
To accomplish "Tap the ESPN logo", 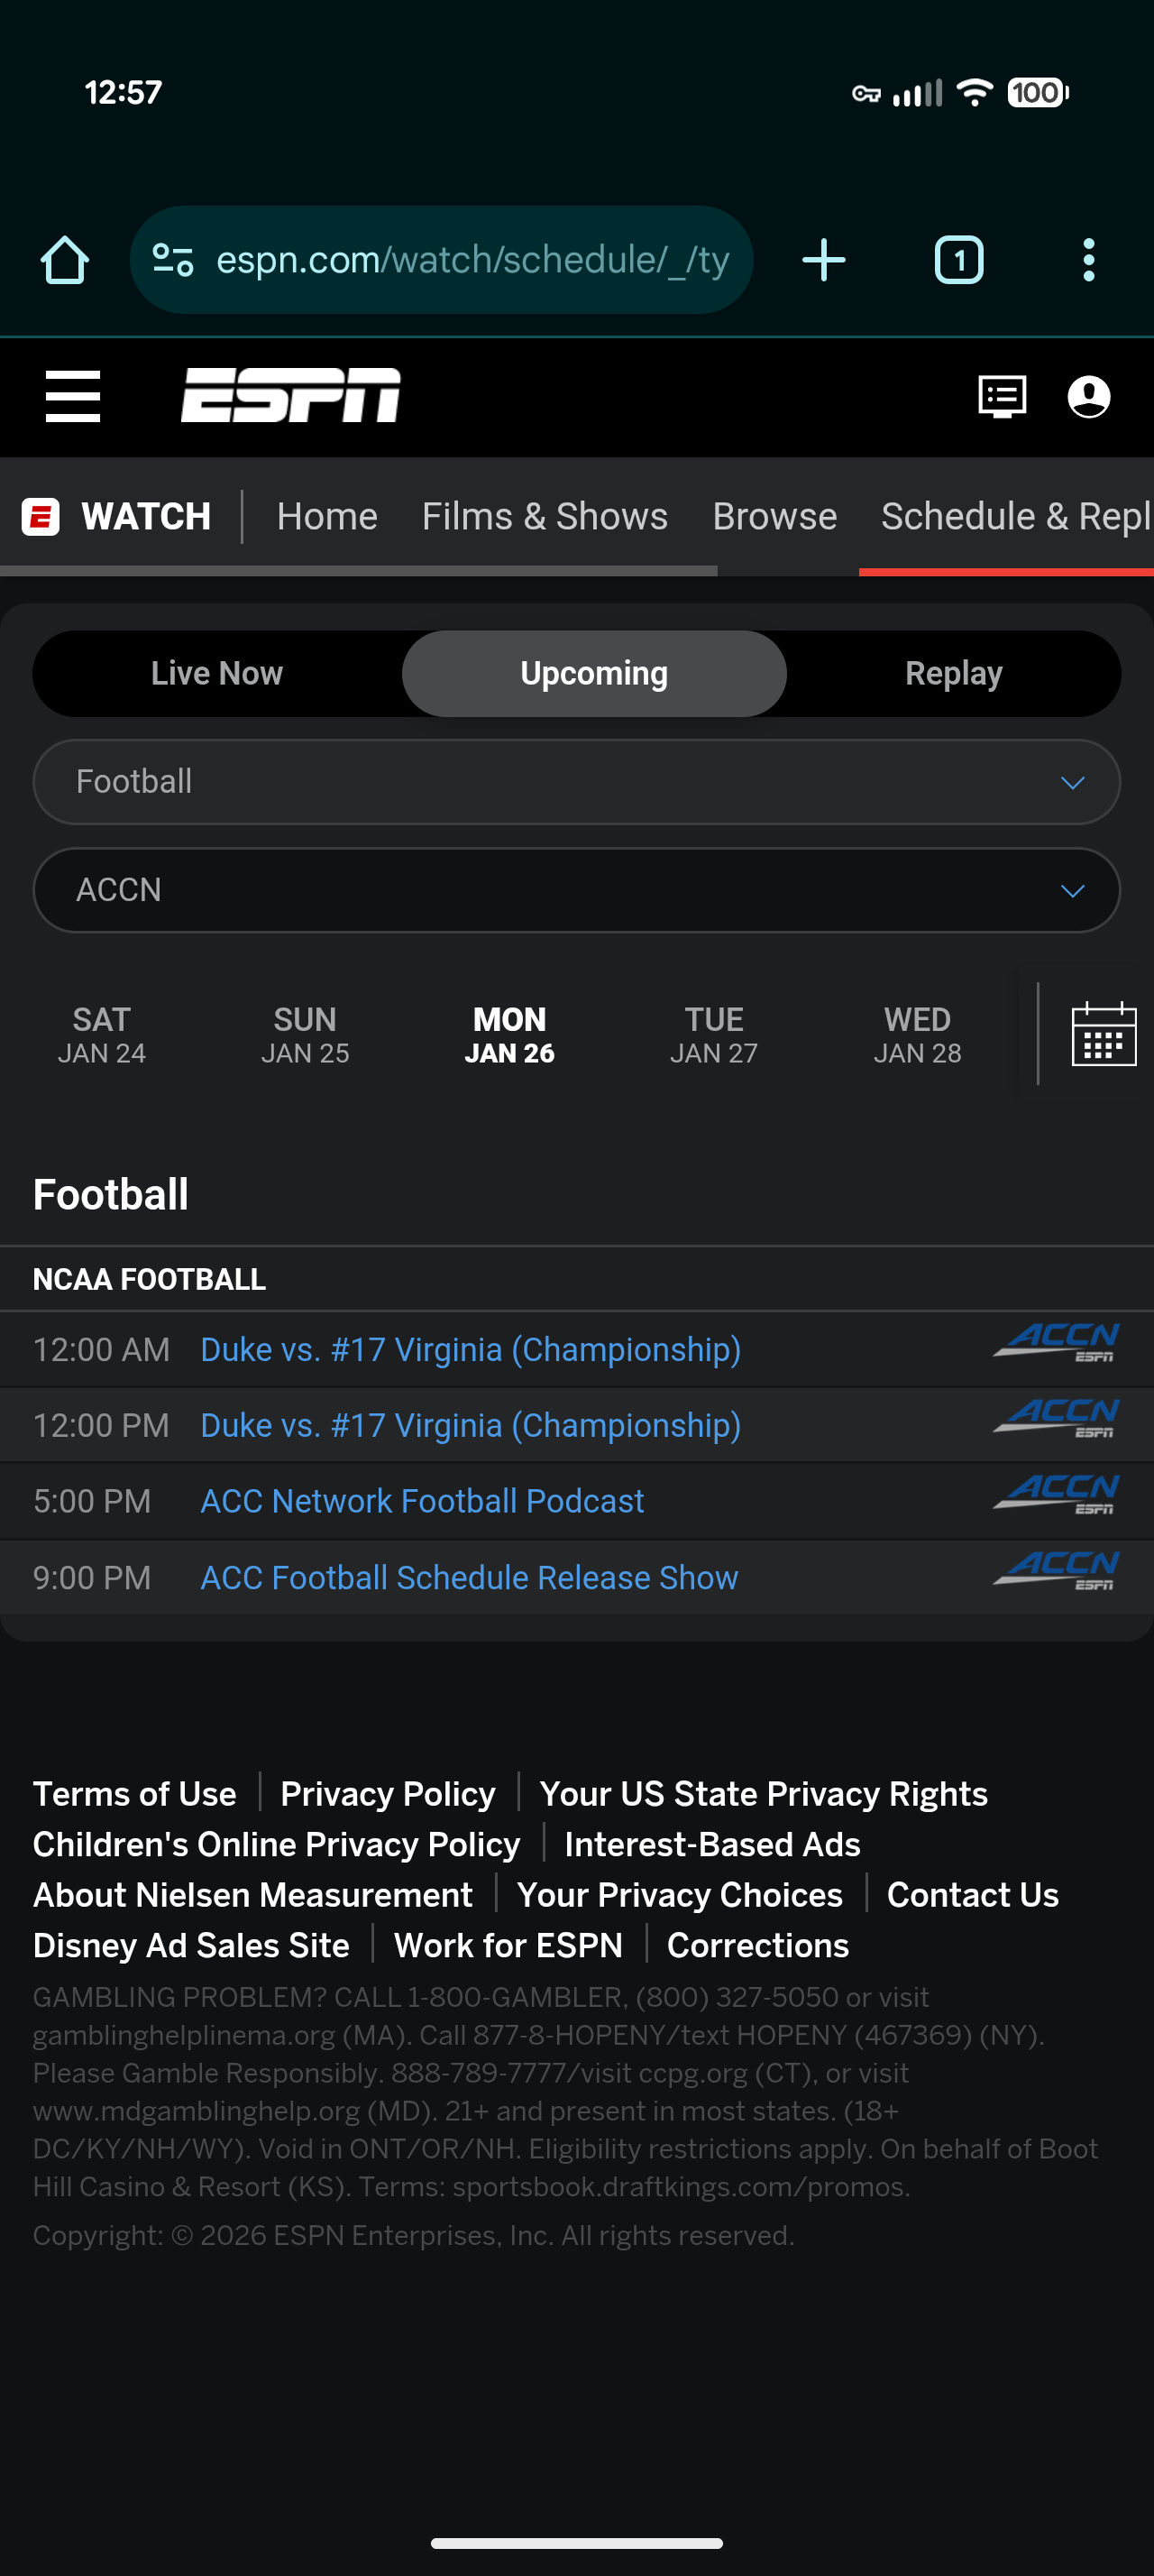I will [x=290, y=396].
